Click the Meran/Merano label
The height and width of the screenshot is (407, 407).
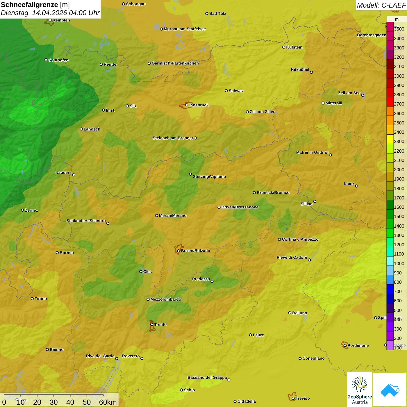pyautogui.click(x=173, y=215)
